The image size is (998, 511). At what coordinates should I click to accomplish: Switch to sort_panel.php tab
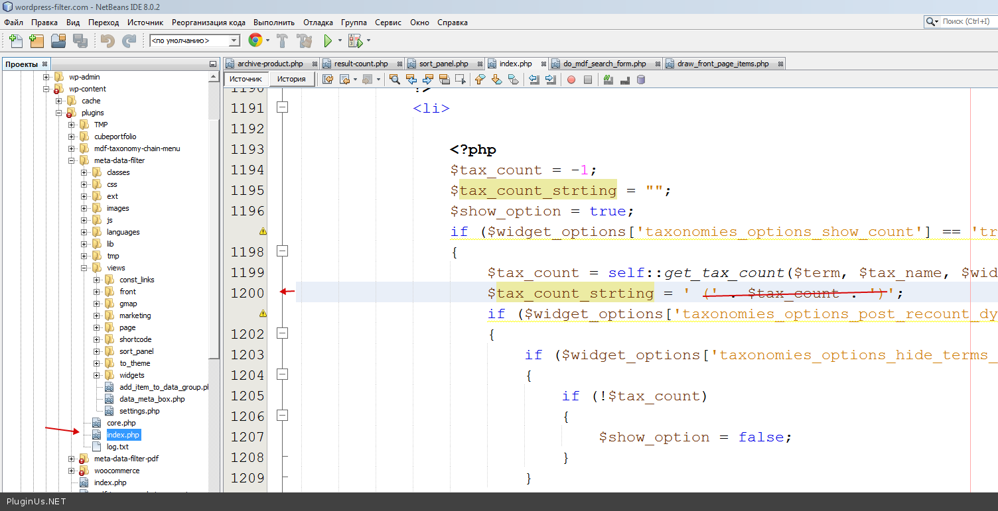443,64
